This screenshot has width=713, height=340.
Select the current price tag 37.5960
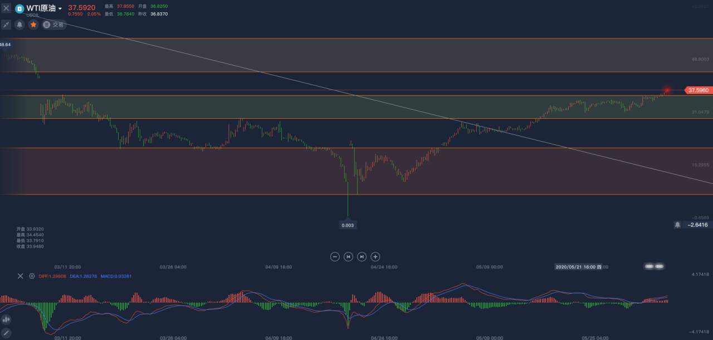point(699,90)
